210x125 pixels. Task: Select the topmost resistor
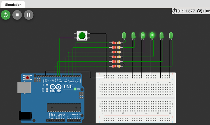[116, 43]
